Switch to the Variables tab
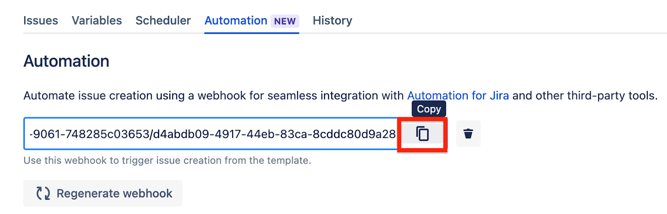 click(97, 20)
